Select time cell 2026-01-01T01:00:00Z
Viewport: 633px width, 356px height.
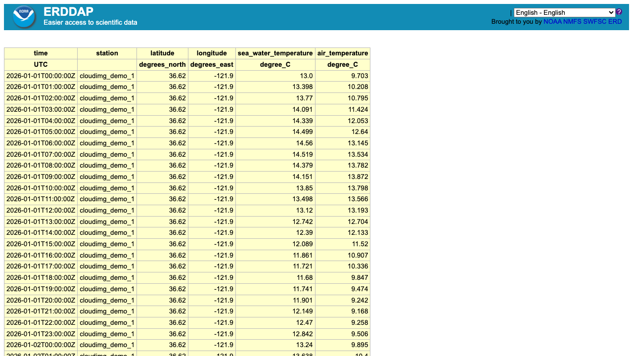[x=41, y=87]
